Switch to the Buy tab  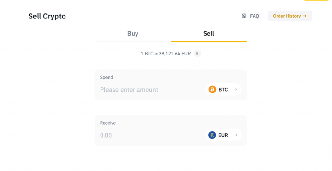tap(133, 34)
